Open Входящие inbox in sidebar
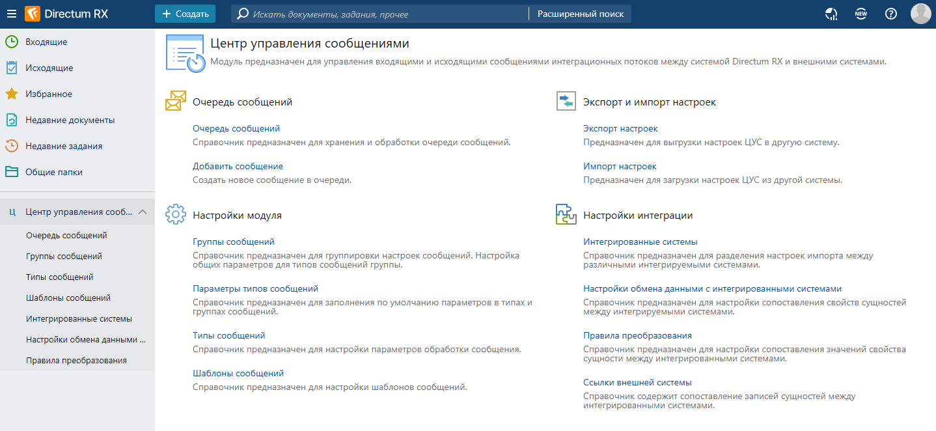Viewport: 936px width, 431px height. click(x=46, y=42)
